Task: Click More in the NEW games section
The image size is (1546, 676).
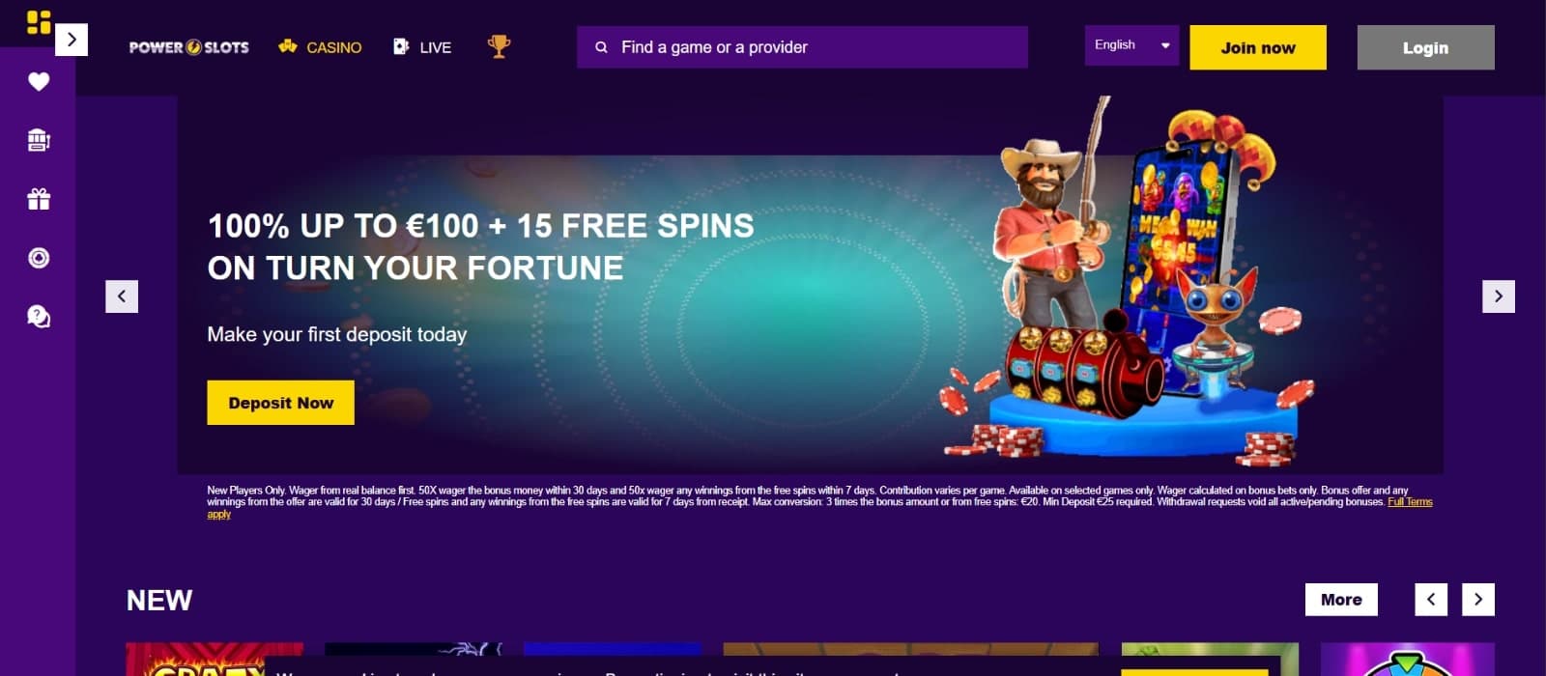Action: pyautogui.click(x=1341, y=600)
